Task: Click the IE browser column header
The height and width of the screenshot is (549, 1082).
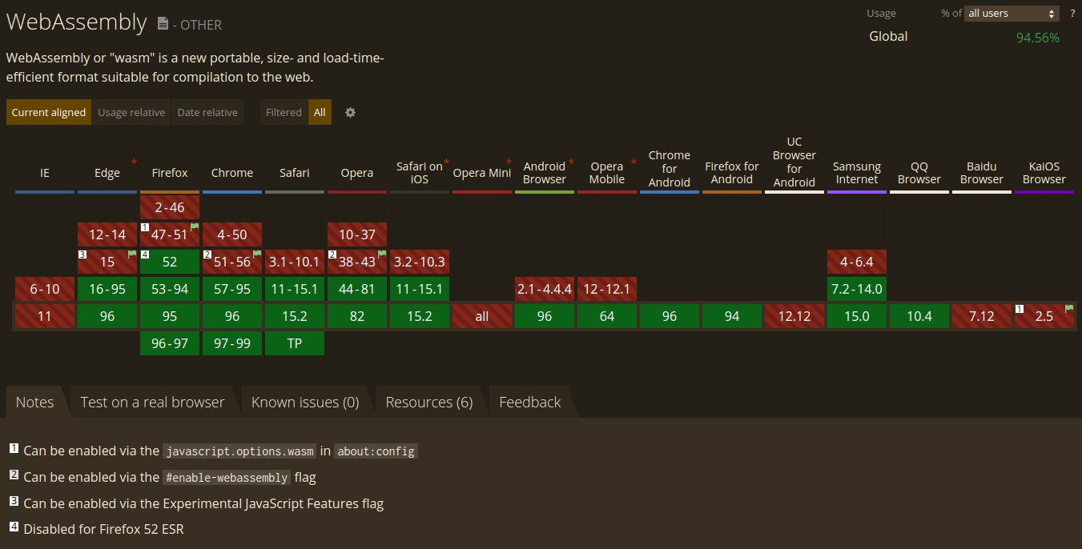Action: (x=45, y=173)
